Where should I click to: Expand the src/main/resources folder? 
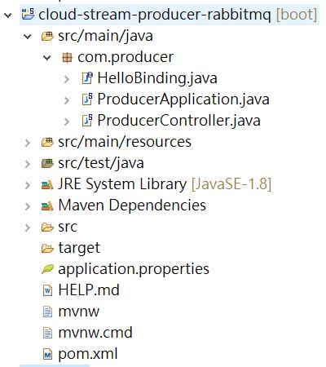pyautogui.click(x=28, y=143)
